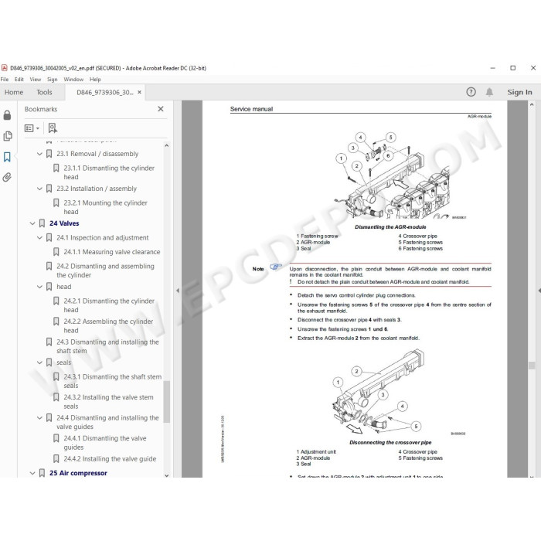Click bookmark icon beside 24.4.2 Installing valve guide
The height and width of the screenshot is (541, 541).
point(56,459)
